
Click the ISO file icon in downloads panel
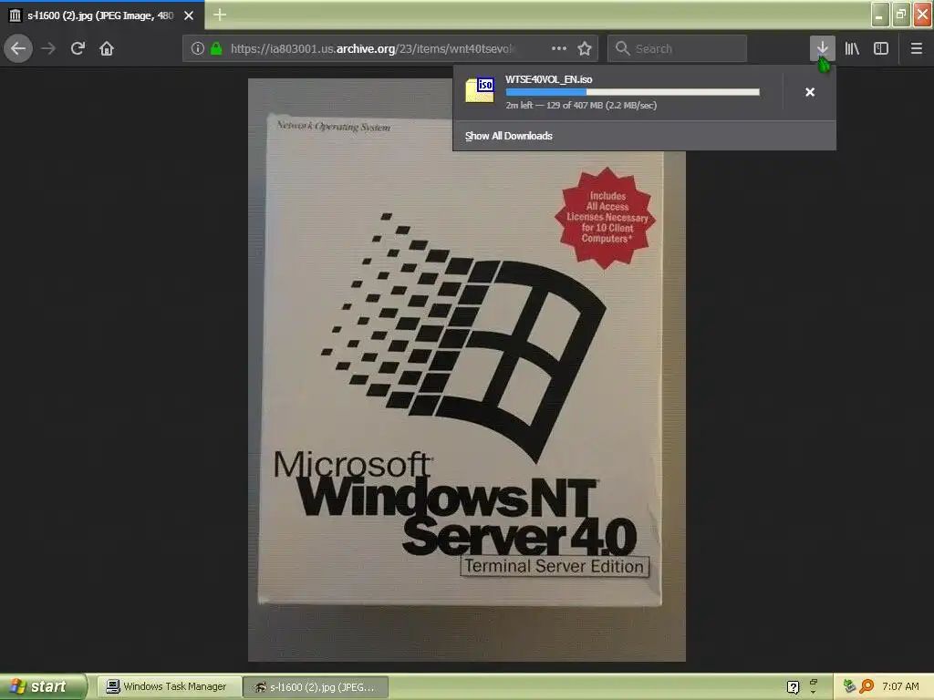(x=480, y=90)
